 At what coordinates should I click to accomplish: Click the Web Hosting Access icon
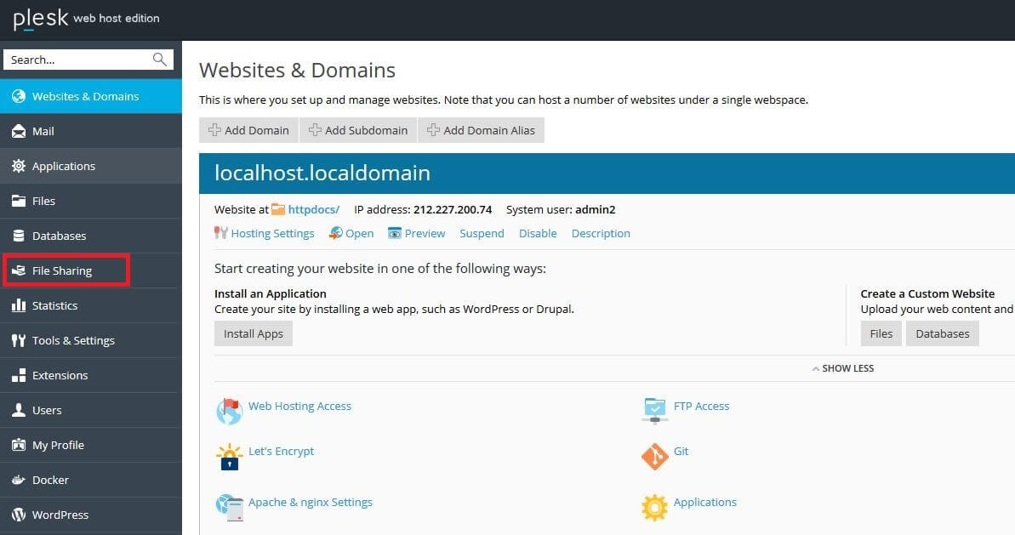coord(229,411)
